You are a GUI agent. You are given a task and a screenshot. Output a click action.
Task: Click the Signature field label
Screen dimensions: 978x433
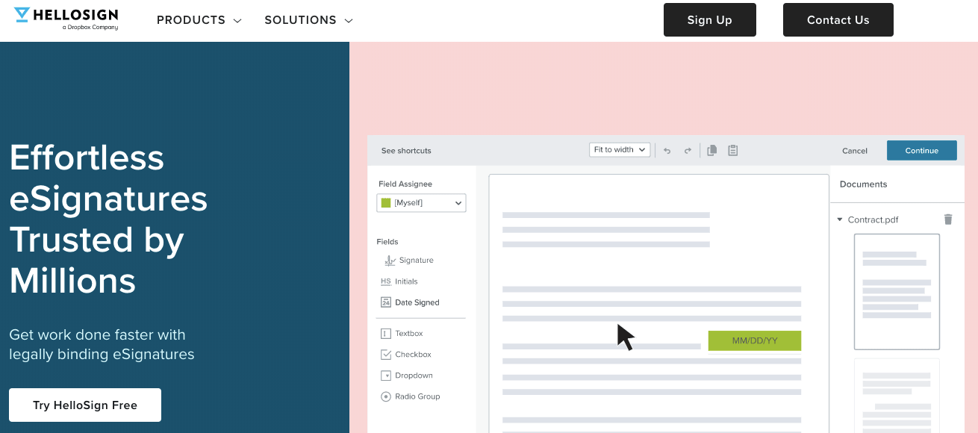[417, 261]
